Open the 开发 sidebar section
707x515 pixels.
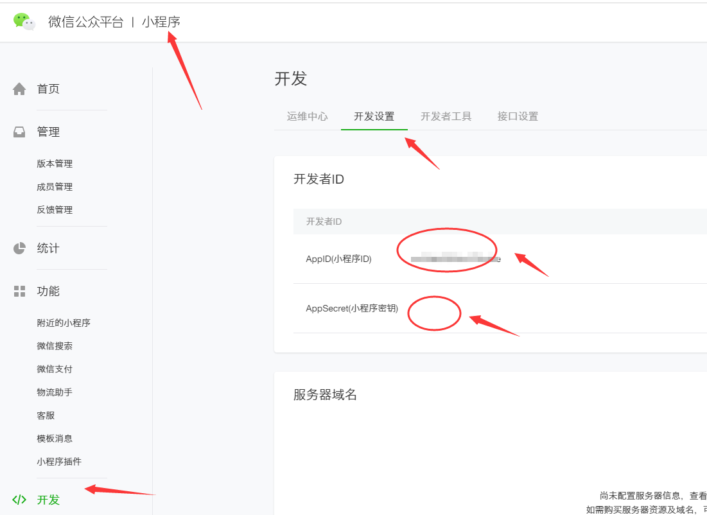click(48, 499)
